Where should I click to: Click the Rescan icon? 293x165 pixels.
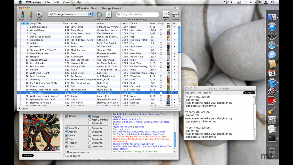pyautogui.click(x=99, y=14)
